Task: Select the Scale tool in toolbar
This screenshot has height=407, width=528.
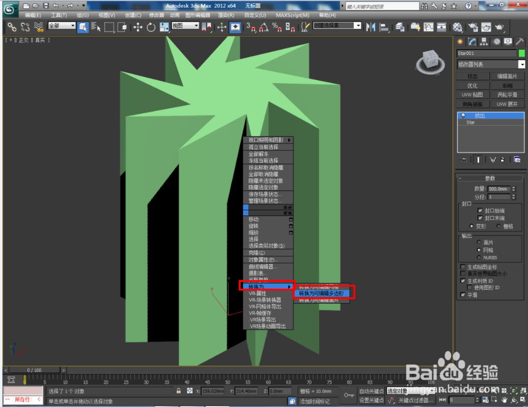Action: (164, 27)
